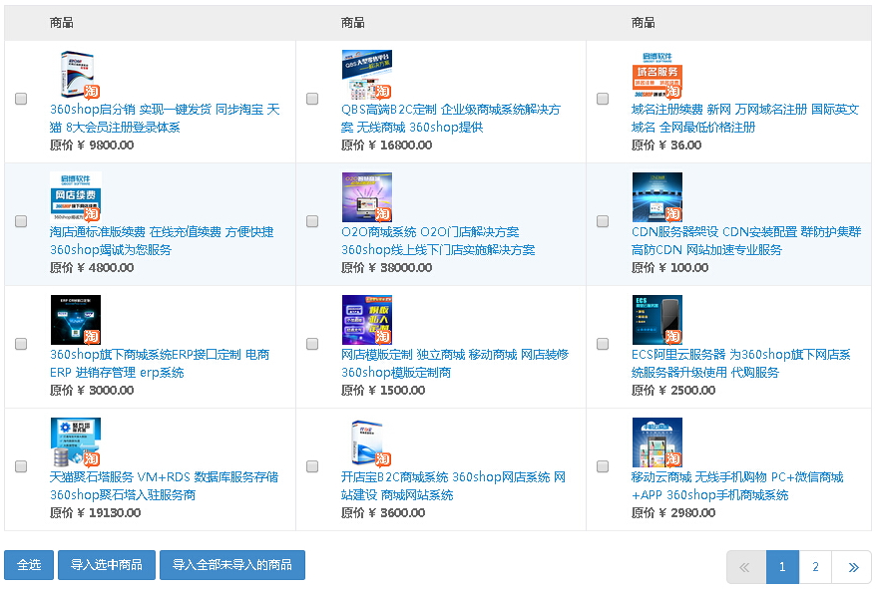Open the 淘店通标准版续费 product image
Image resolution: width=876 pixels, height=589 pixels.
coord(76,197)
